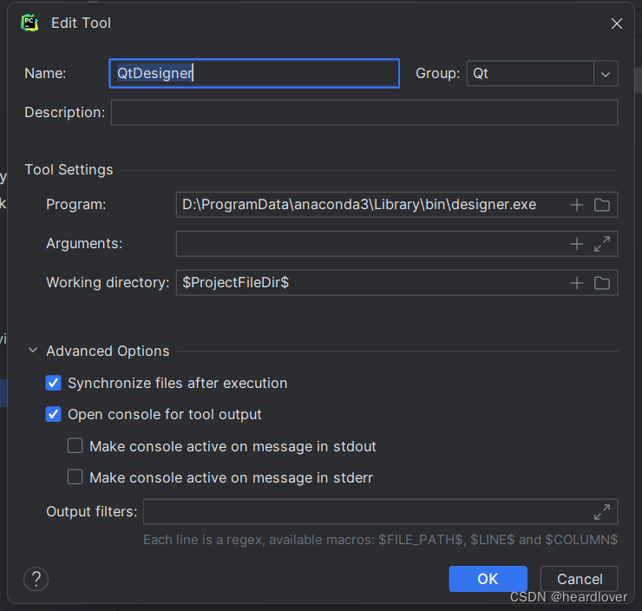The image size is (642, 611).
Task: Click the PyCharm logo in title bar
Action: point(29,23)
